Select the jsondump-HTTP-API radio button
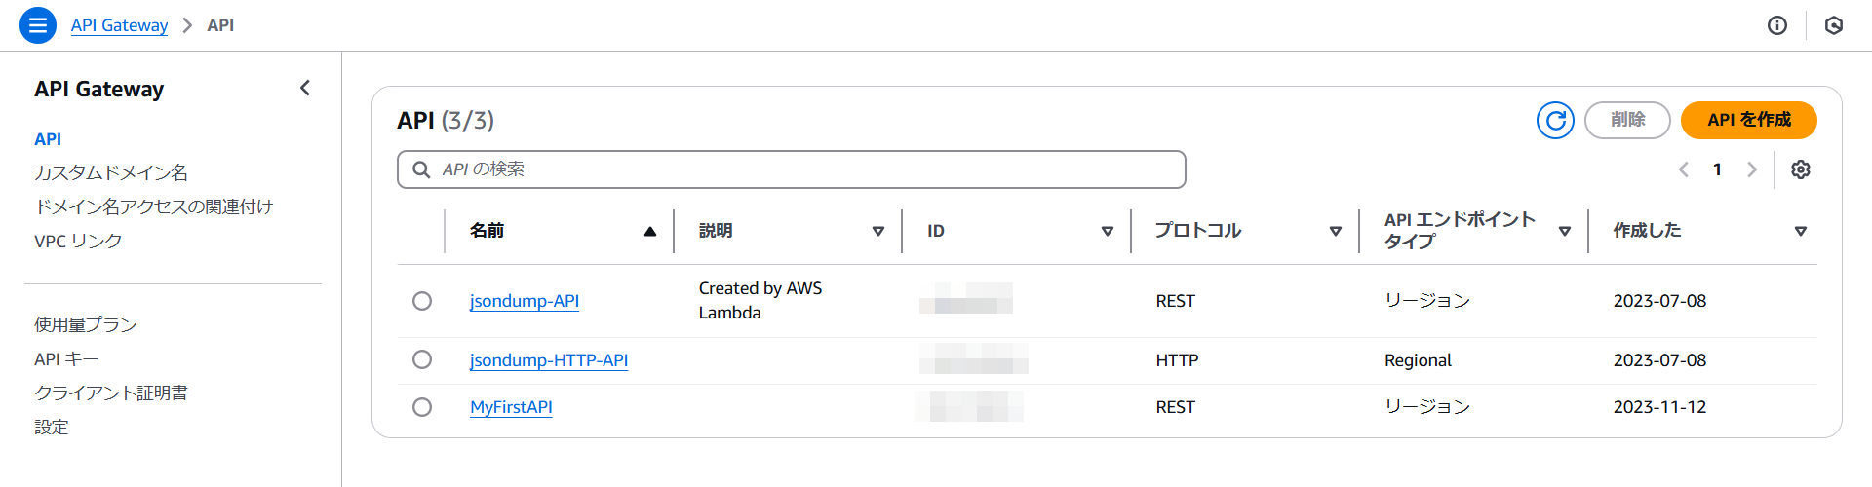Viewport: 1872px width, 487px height. tap(422, 359)
